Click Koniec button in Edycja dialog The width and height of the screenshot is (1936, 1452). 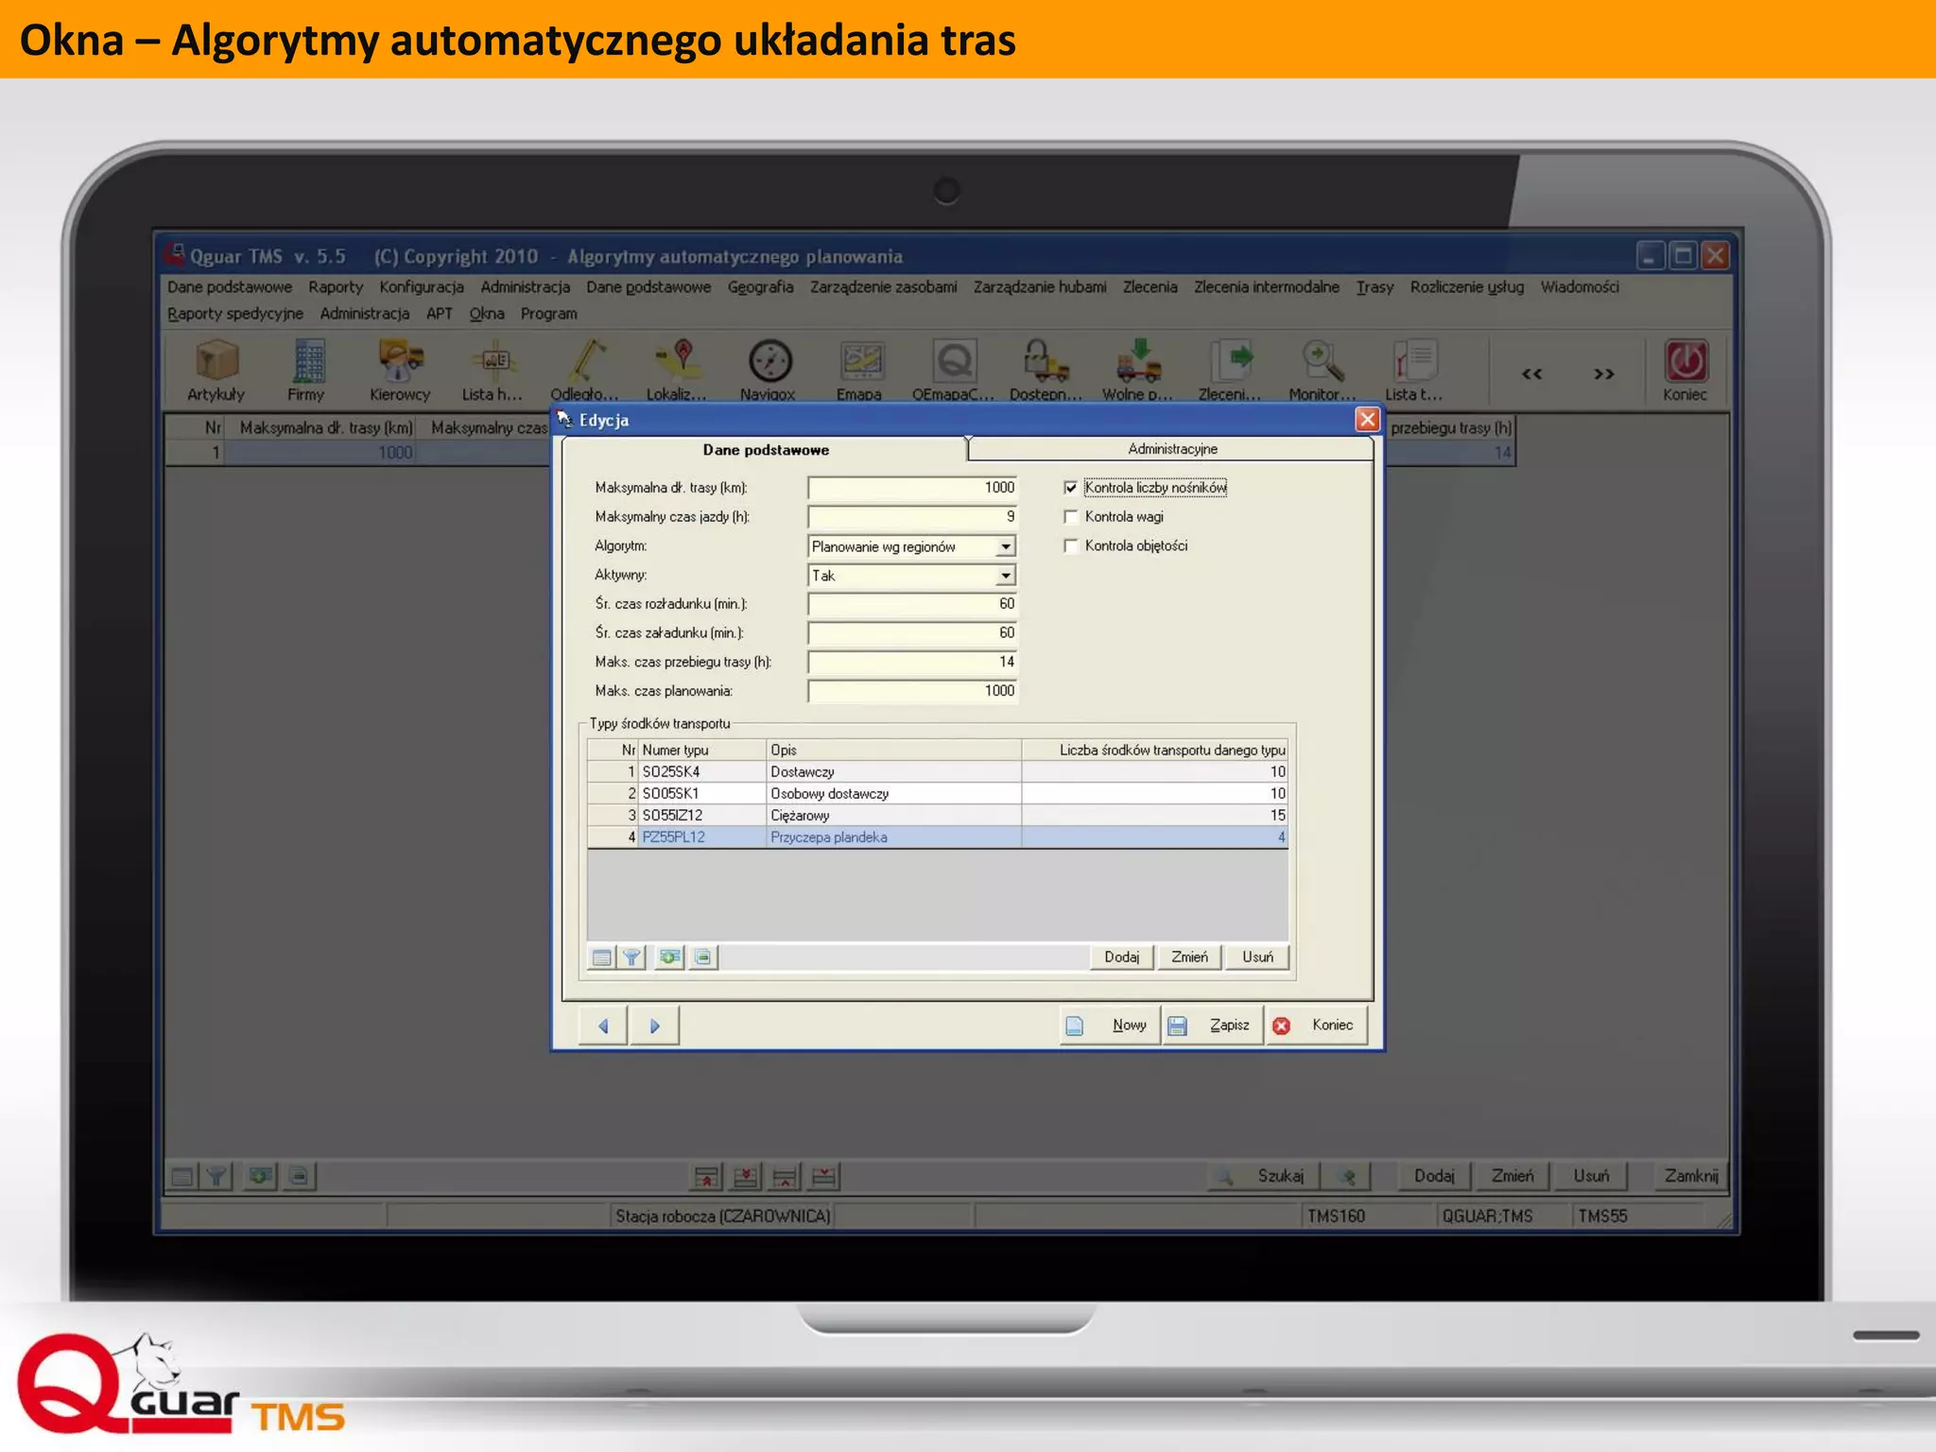[x=1316, y=1026]
